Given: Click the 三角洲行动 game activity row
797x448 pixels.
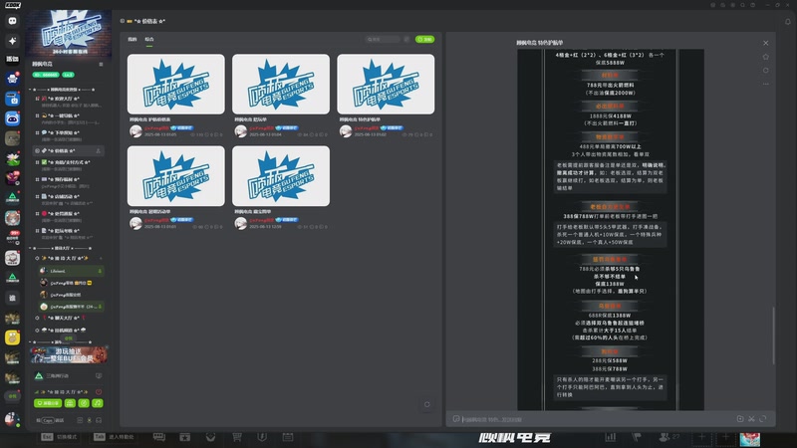Looking at the screenshot, I should (68, 376).
